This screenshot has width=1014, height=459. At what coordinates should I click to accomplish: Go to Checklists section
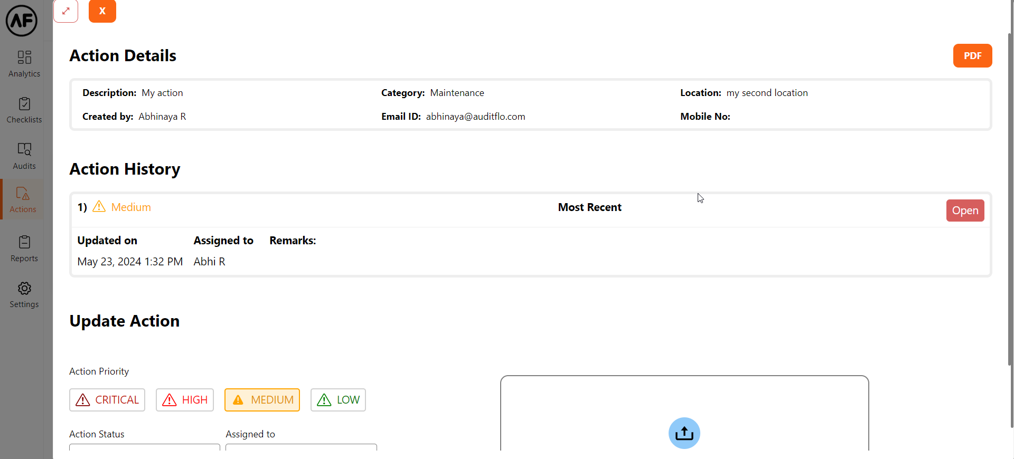pyautogui.click(x=24, y=110)
